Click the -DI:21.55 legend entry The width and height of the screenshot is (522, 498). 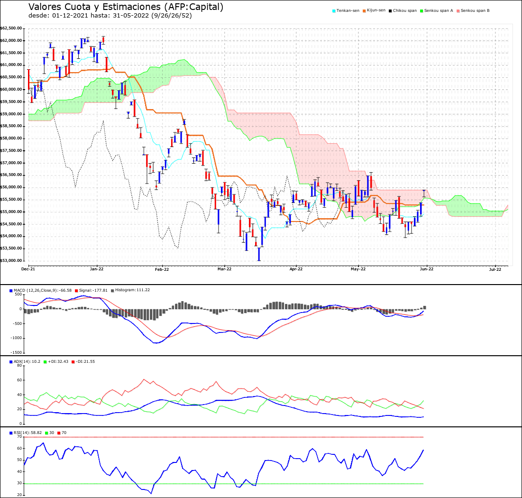click(85, 362)
